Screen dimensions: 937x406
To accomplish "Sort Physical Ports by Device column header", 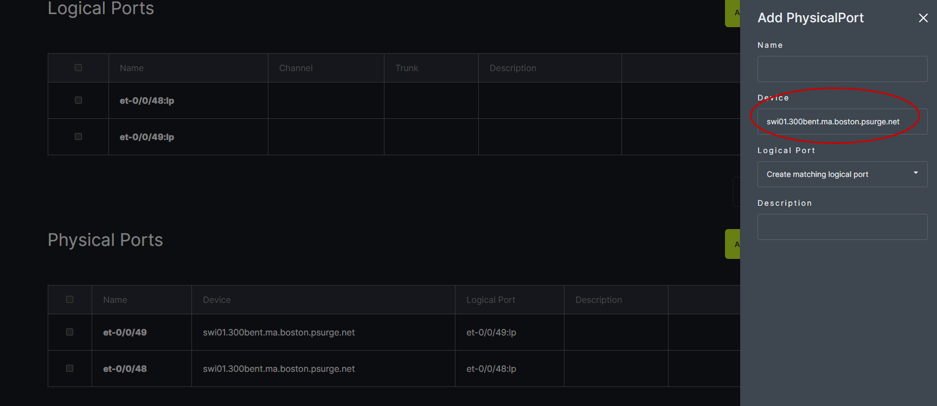I will (x=216, y=300).
